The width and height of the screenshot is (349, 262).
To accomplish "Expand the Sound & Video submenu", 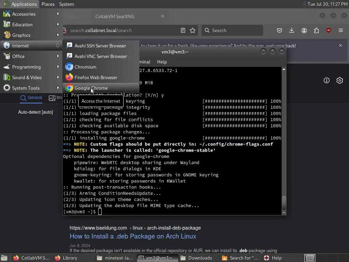I will point(31,77).
